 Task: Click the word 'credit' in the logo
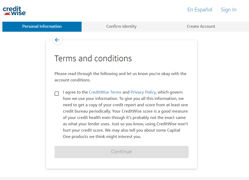click(x=12, y=8)
